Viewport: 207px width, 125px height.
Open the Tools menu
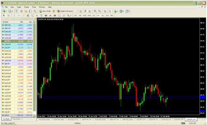(34, 7)
